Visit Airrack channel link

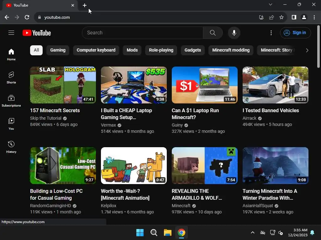pos(249,118)
